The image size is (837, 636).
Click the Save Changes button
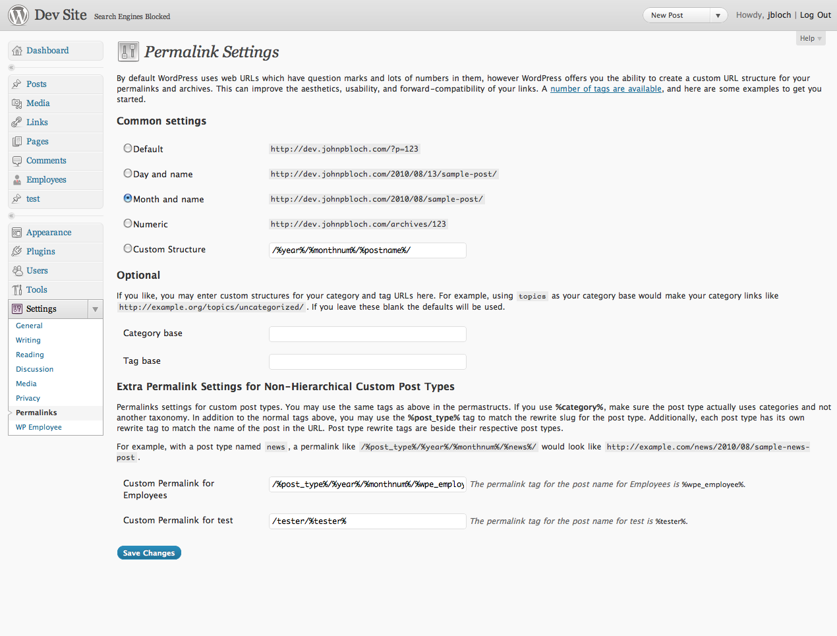point(149,553)
